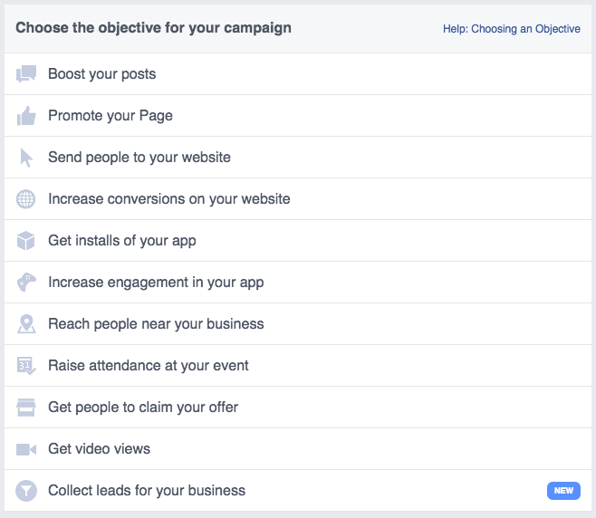
Task: Click the speech bubbles icon for boosting posts
Action: 26,74
